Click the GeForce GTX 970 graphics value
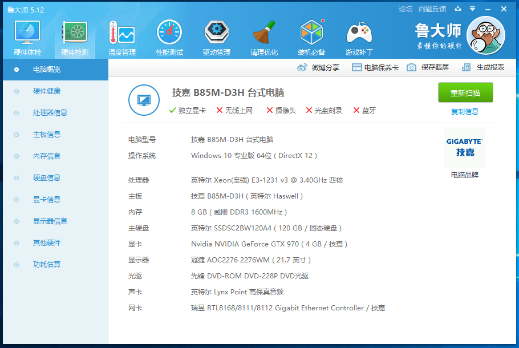This screenshot has height=348, width=519. click(269, 244)
